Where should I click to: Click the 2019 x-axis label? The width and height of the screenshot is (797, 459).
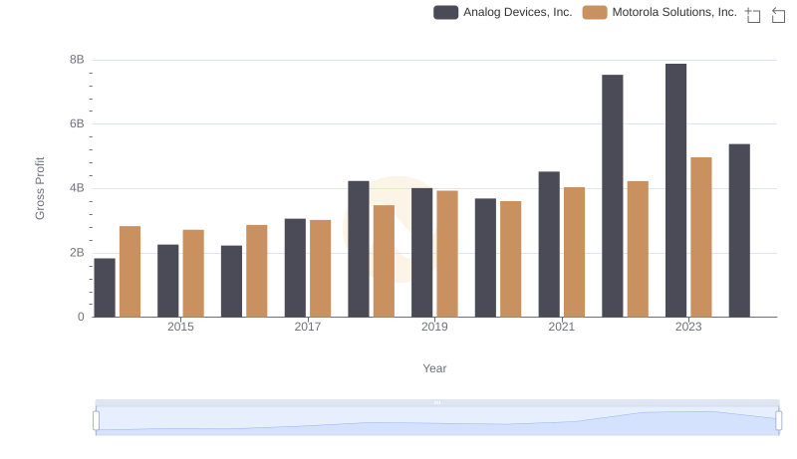pos(434,327)
